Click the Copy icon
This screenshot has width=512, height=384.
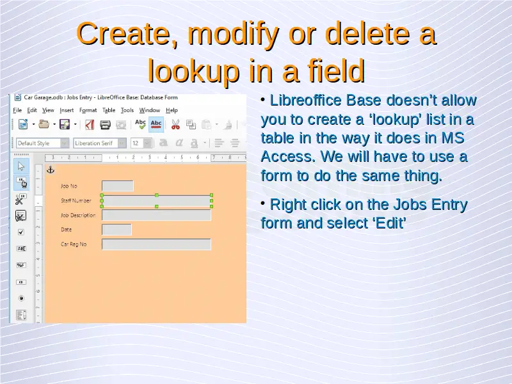(191, 124)
